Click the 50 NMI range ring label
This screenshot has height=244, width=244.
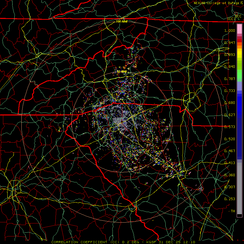122,72
